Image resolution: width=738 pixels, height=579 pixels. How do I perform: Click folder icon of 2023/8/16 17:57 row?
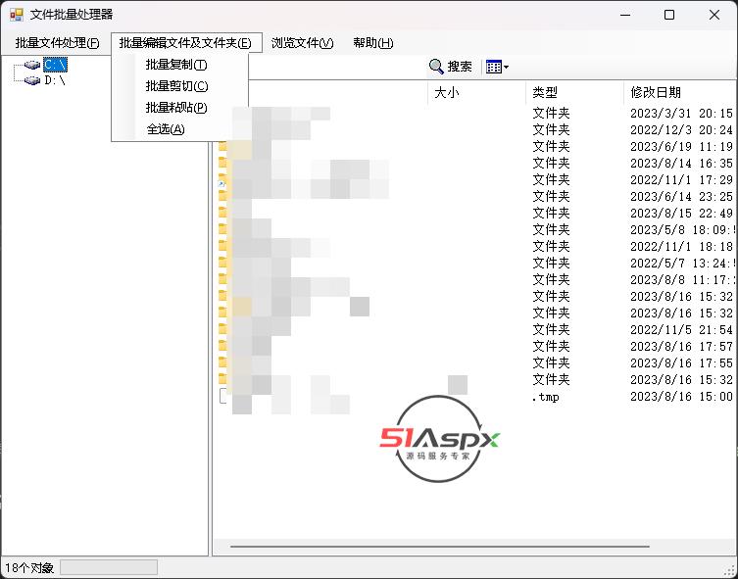(222, 347)
